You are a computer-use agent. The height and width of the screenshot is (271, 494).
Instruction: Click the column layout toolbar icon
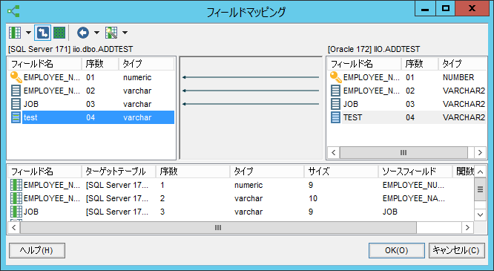15,33
